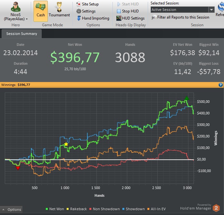Click the green triangle peak marker
Screen dimensions: 224x215
point(187,98)
